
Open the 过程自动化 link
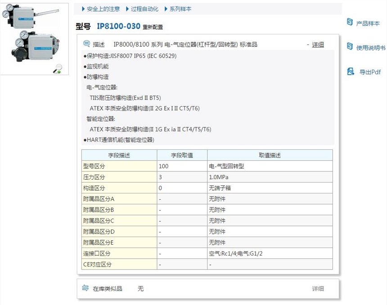(x=144, y=9)
